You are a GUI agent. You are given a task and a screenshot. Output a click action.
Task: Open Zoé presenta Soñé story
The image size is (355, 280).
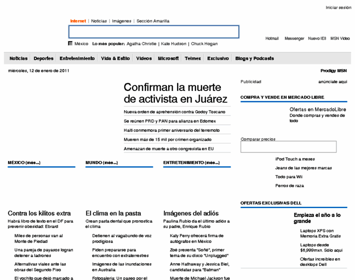(199, 252)
